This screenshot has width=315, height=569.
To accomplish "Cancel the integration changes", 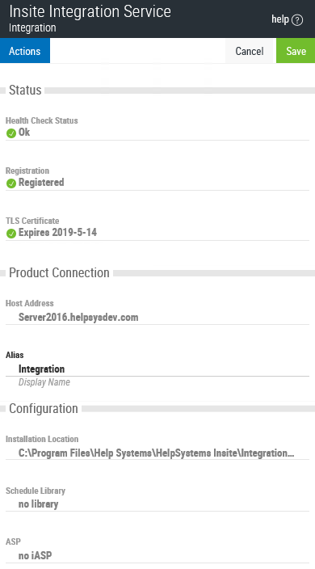I will 250,51.
